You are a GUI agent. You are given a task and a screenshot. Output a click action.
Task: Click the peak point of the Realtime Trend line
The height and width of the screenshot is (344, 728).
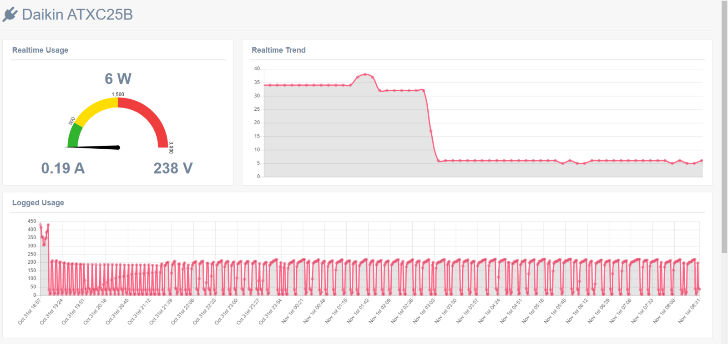click(365, 74)
